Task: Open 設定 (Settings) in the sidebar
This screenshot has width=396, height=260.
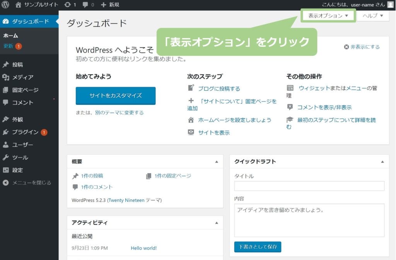Action: coord(17,170)
